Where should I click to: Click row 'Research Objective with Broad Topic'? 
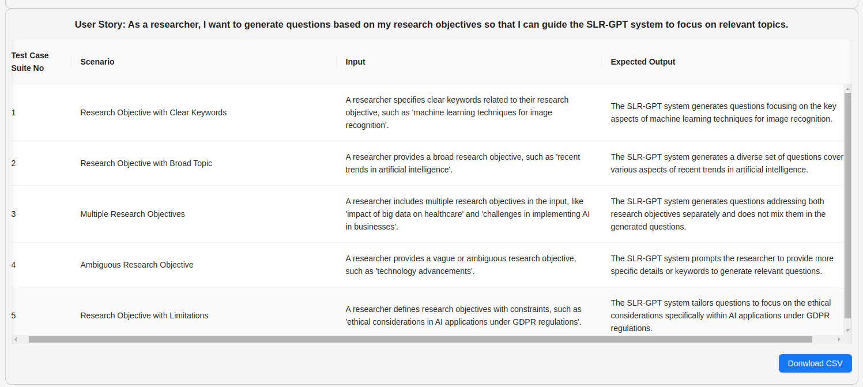pyautogui.click(x=428, y=163)
